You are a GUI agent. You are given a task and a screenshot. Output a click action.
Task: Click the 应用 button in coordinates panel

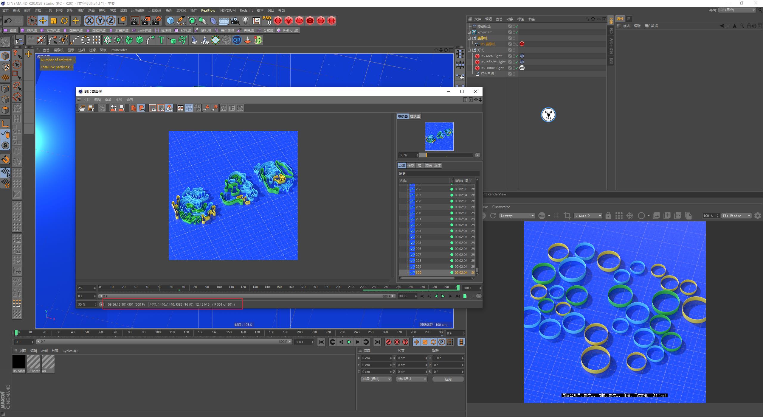pyautogui.click(x=448, y=379)
